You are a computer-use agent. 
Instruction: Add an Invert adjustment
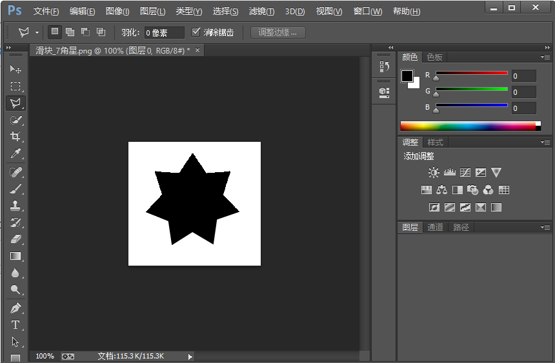(434, 208)
